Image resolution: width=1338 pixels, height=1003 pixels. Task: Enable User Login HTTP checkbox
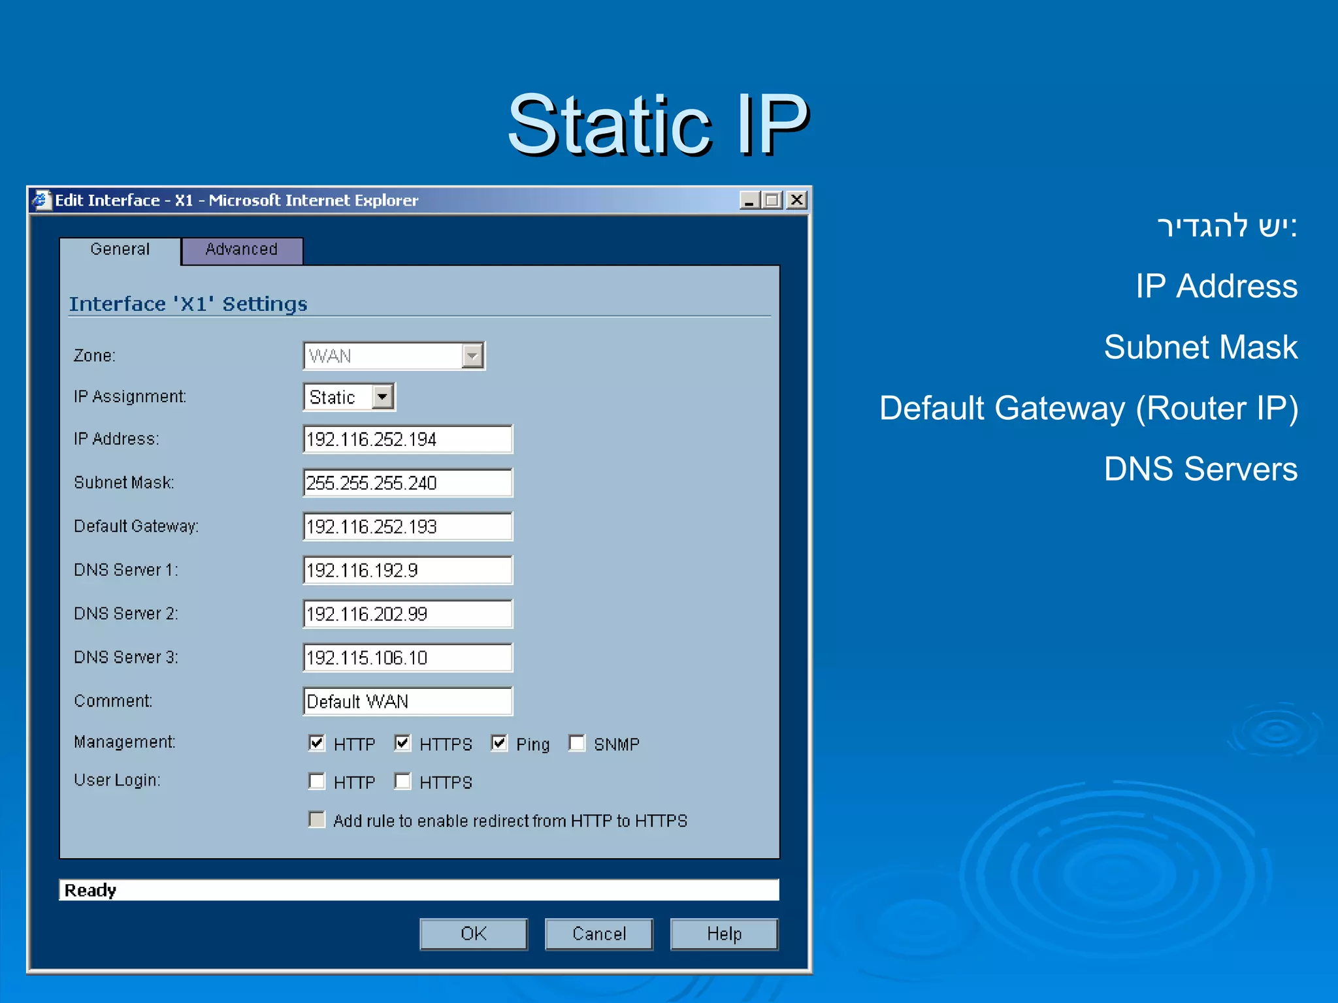pyautogui.click(x=317, y=781)
